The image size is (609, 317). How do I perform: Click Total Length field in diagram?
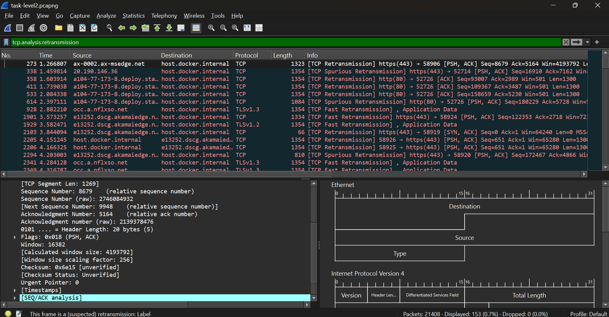tap(529, 295)
